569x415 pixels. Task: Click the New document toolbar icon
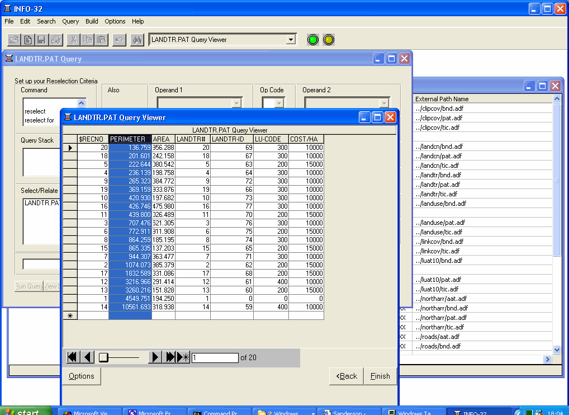pyautogui.click(x=27, y=40)
